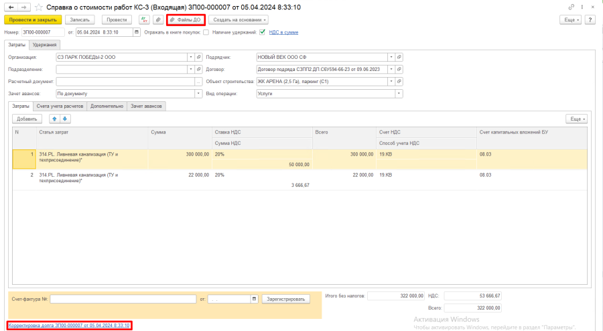Add document to favorites with star icon
Screen dimensions: 603x331
(38, 7)
